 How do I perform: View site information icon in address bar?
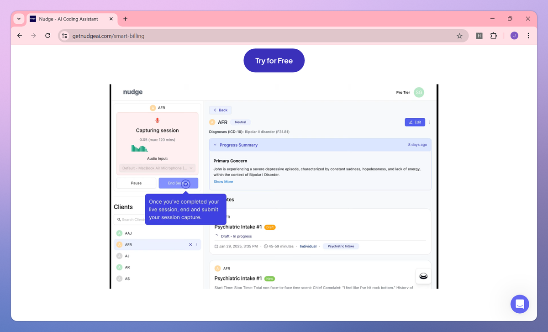(x=64, y=36)
